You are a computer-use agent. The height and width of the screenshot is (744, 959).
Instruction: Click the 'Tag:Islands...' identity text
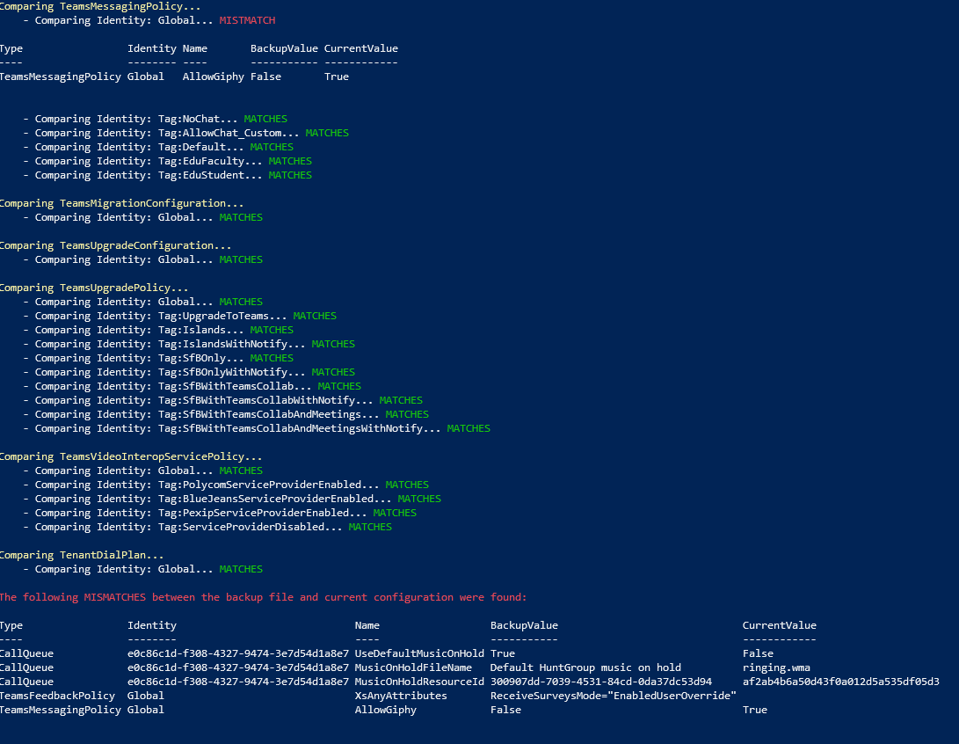click(200, 330)
